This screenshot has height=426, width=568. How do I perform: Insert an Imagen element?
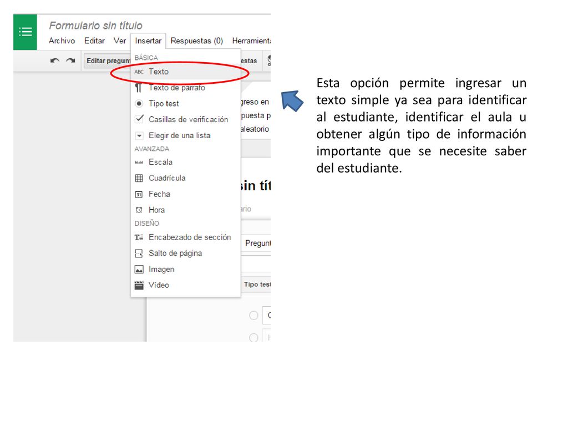click(186, 269)
